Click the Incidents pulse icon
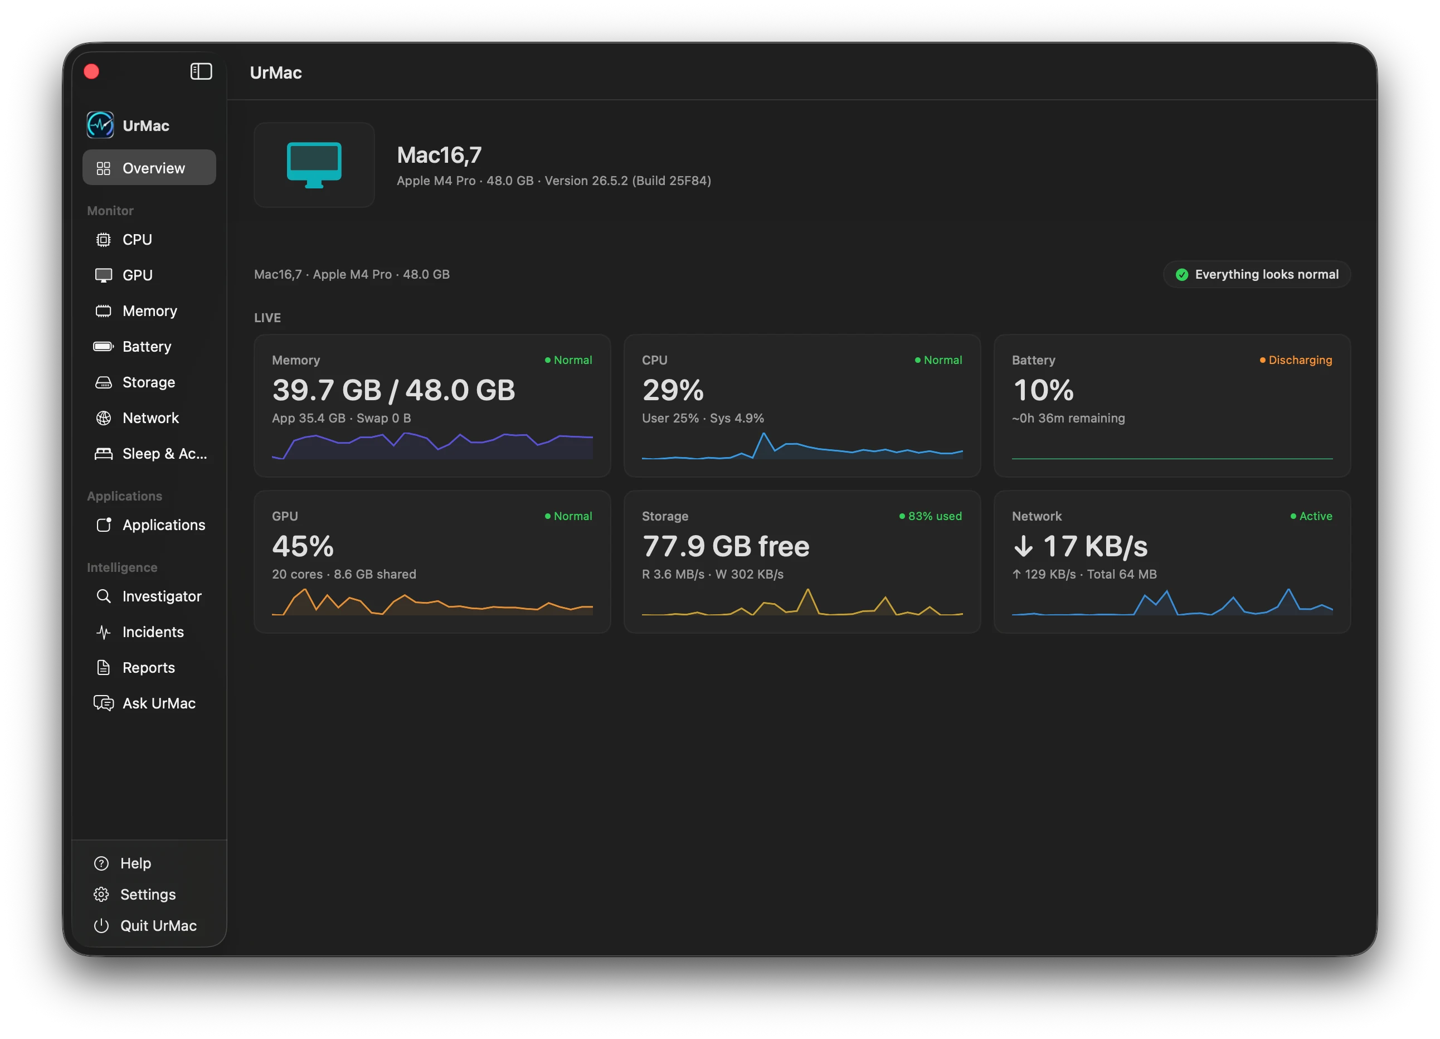Image resolution: width=1440 pixels, height=1039 pixels. point(103,632)
